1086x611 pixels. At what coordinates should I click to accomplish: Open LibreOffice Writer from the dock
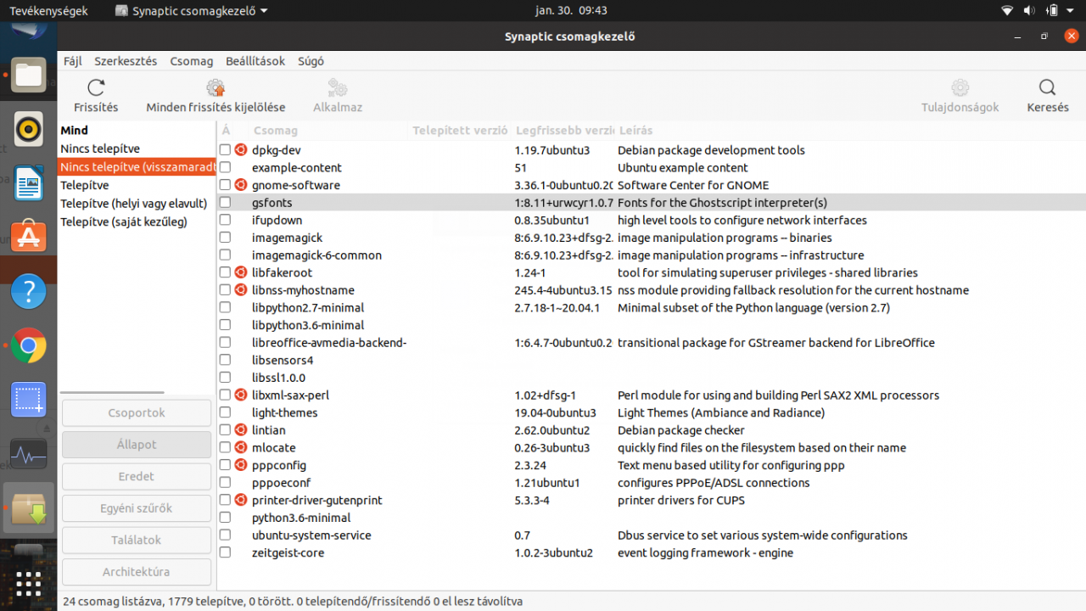(x=29, y=183)
